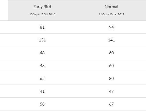Select the 15 Sep – 10 Oct 2016 date range
Viewport: 146px width, 111px height.
coord(42,14)
